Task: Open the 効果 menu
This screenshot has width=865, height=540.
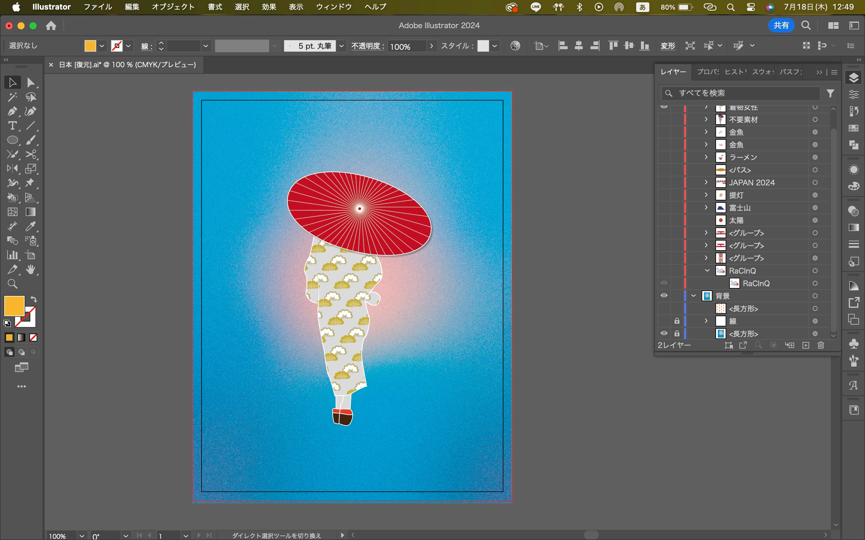Action: click(x=269, y=7)
